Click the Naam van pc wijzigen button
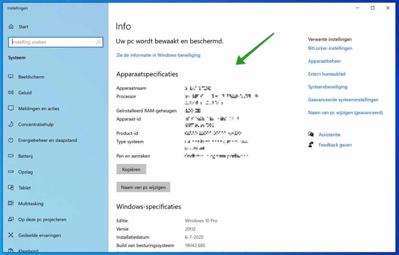Viewport: 399px width, 255px height. pyautogui.click(x=143, y=187)
